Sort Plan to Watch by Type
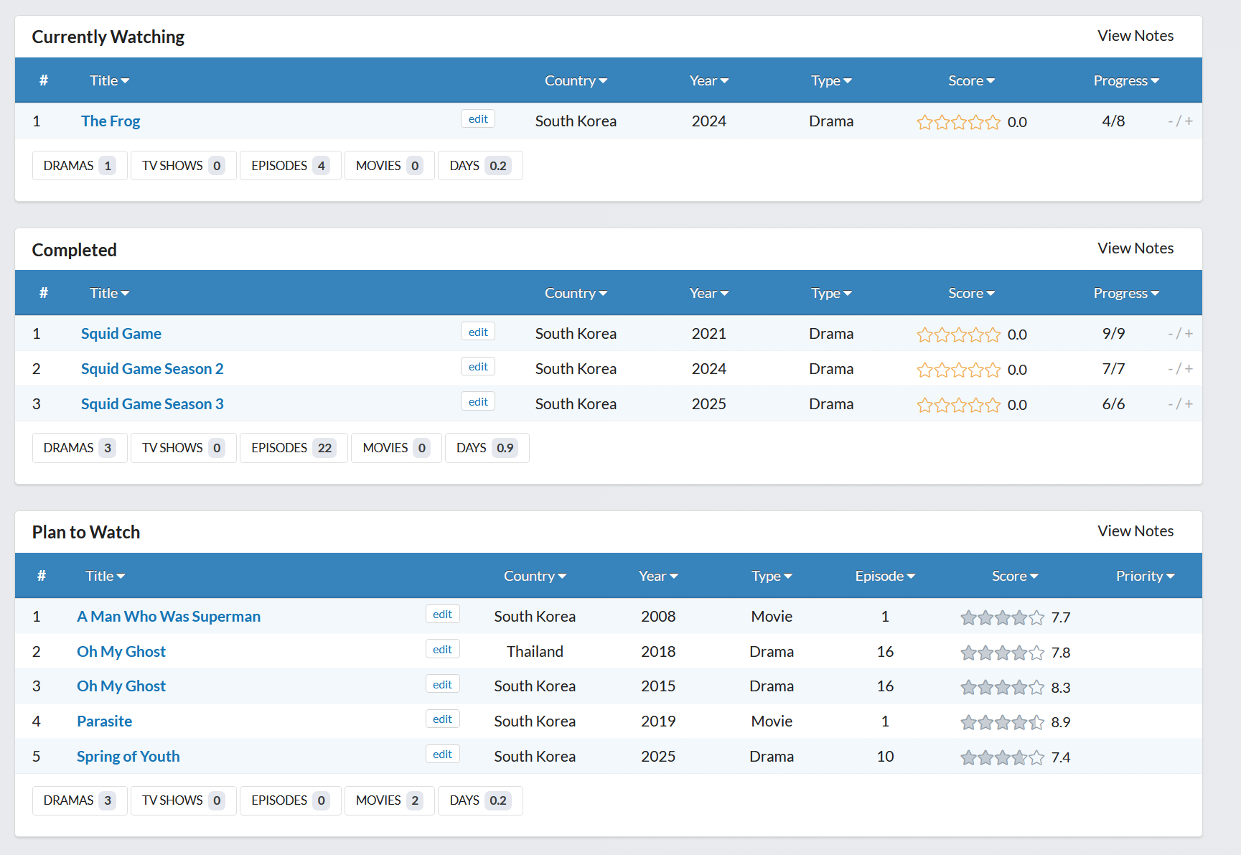 (x=772, y=576)
